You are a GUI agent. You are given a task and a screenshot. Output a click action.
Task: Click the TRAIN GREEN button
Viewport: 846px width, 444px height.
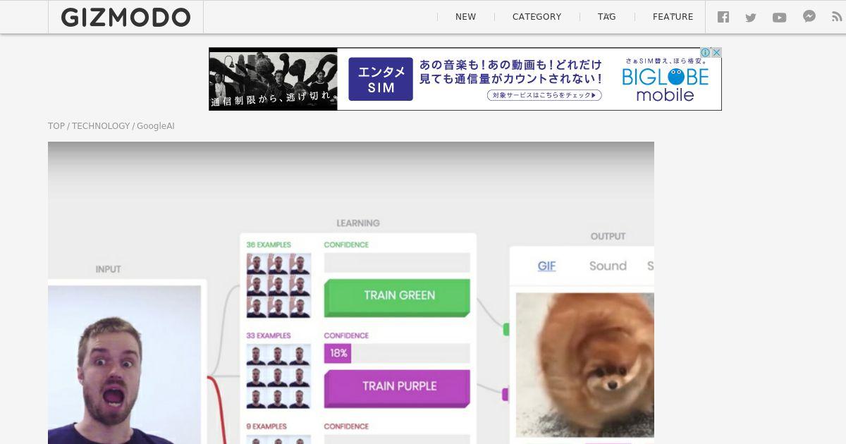pyautogui.click(x=397, y=297)
